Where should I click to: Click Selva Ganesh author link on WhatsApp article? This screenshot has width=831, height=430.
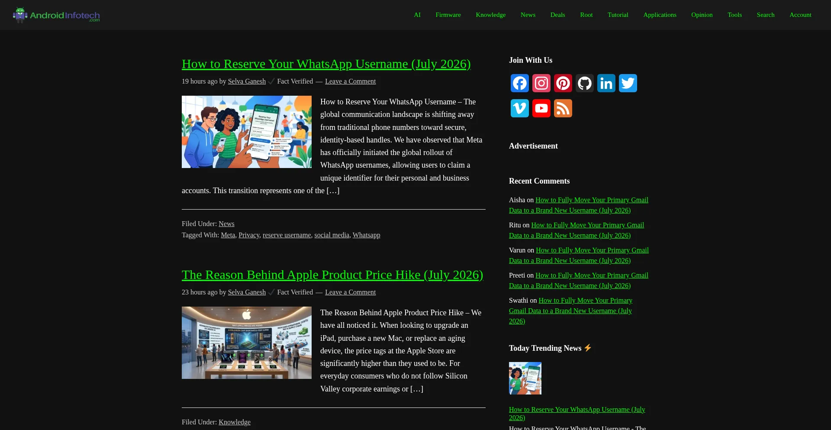tap(247, 81)
